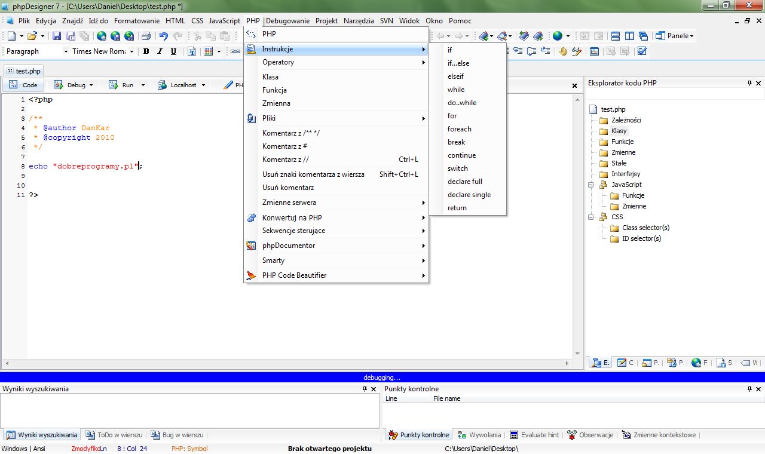Switch to Zmienne kontekstowe tab
This screenshot has height=454, width=765.
[659, 435]
